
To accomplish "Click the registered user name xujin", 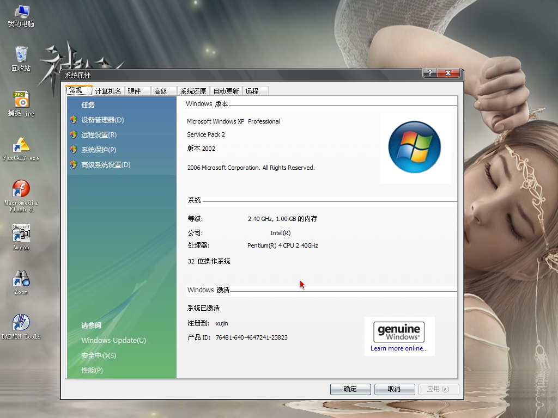I will [222, 323].
